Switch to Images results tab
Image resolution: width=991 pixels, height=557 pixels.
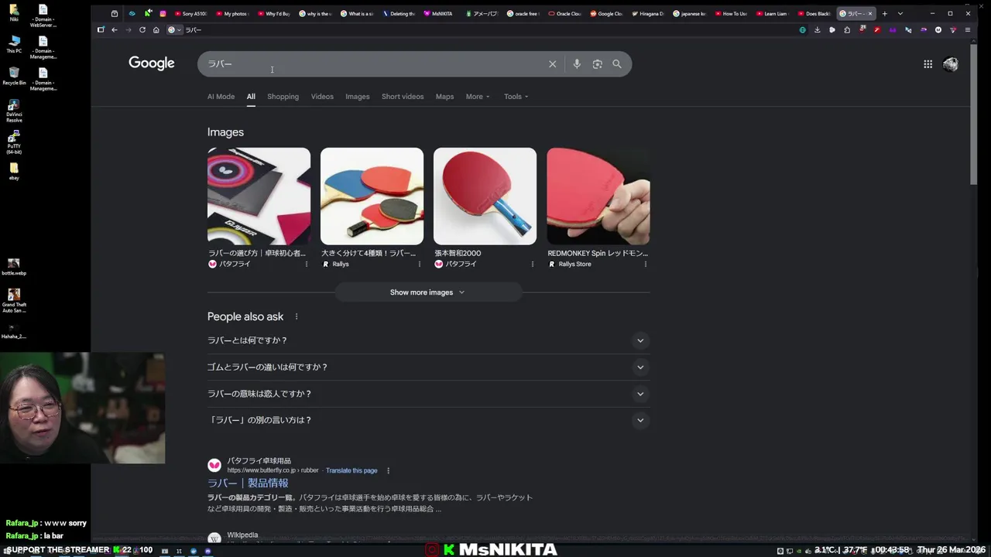click(357, 97)
